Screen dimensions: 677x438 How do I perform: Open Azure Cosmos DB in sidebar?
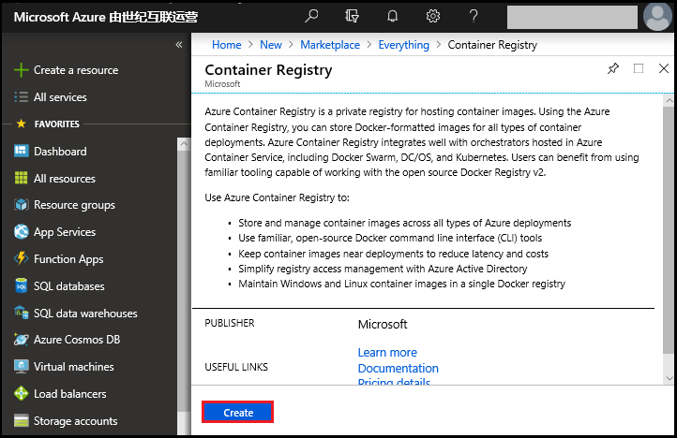[x=77, y=340]
